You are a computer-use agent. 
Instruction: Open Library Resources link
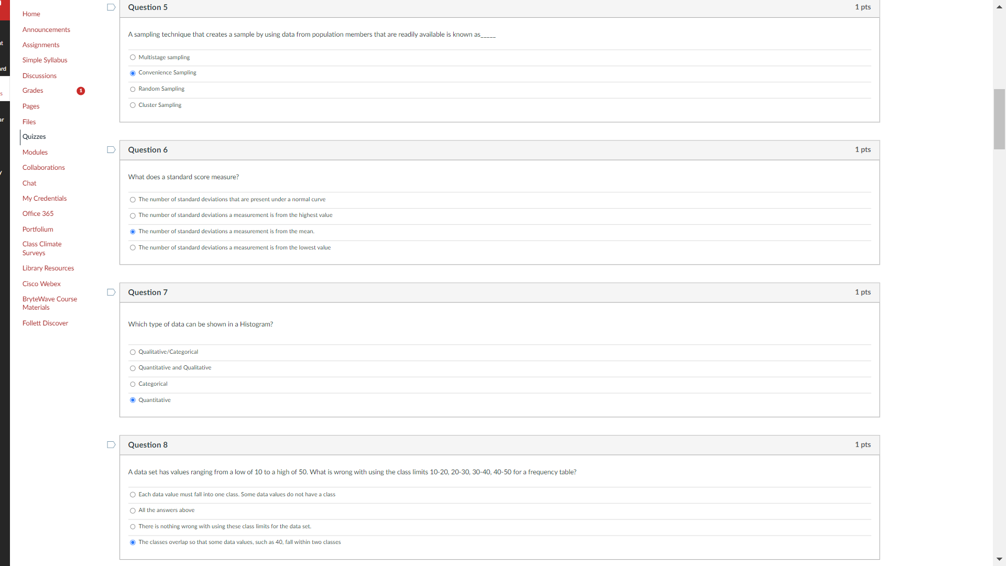coord(48,268)
